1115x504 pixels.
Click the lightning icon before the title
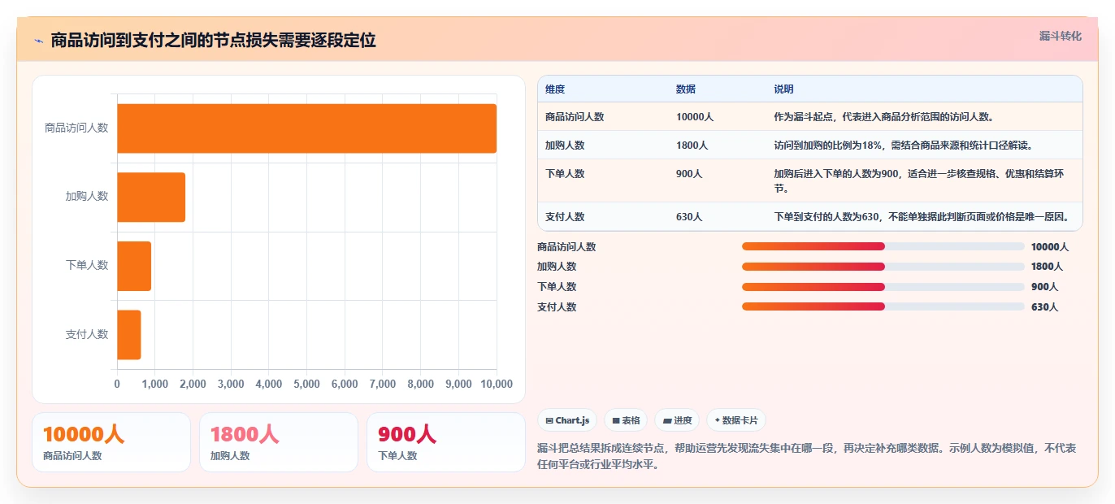(38, 41)
